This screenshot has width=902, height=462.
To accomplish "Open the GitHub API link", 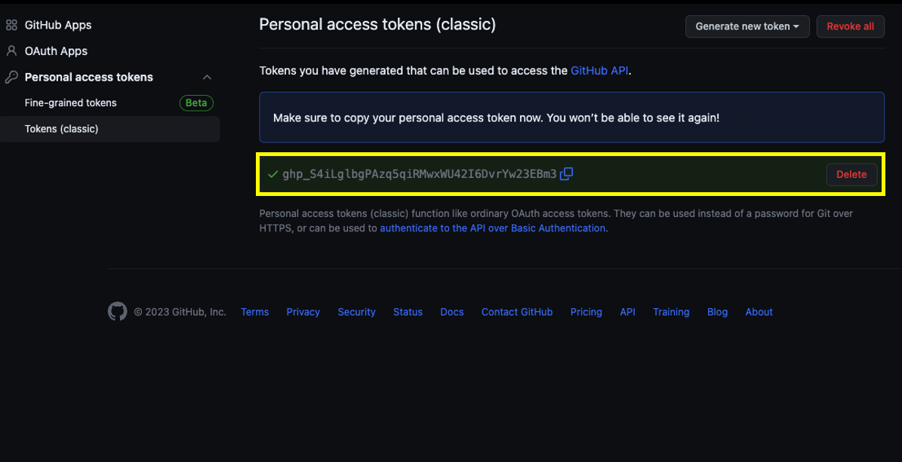I will coord(599,72).
